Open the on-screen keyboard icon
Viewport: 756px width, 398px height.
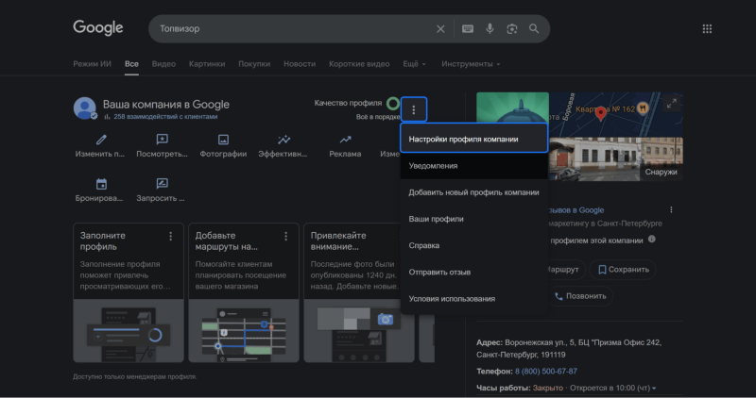pos(467,29)
